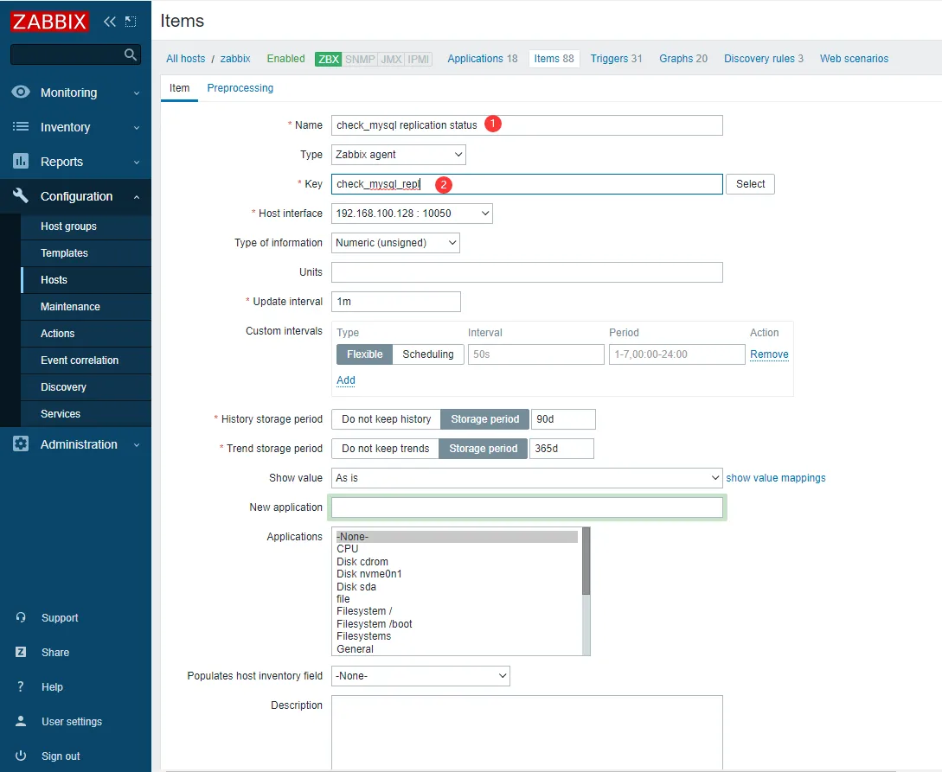Screen dimensions: 942x772
Task: Open the All hosts breadcrumb link
Action: pyautogui.click(x=186, y=58)
